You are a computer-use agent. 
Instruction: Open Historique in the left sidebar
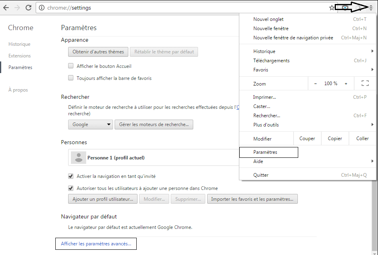[x=19, y=44]
